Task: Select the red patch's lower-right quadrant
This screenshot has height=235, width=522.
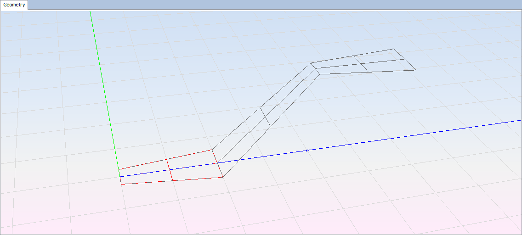Action: (x=196, y=173)
